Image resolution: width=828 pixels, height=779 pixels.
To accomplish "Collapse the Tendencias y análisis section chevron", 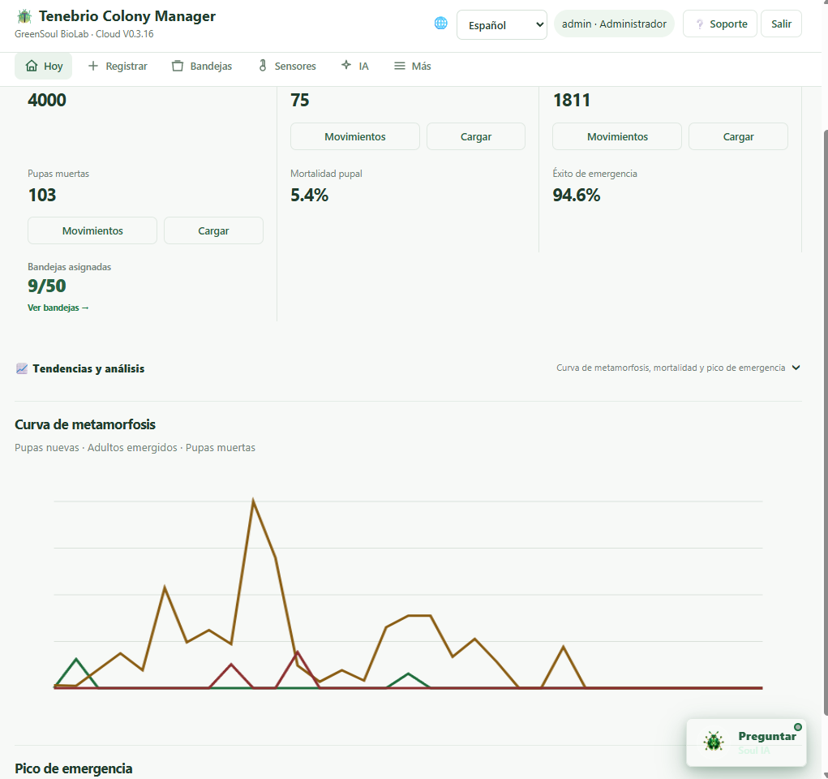I will coord(796,368).
